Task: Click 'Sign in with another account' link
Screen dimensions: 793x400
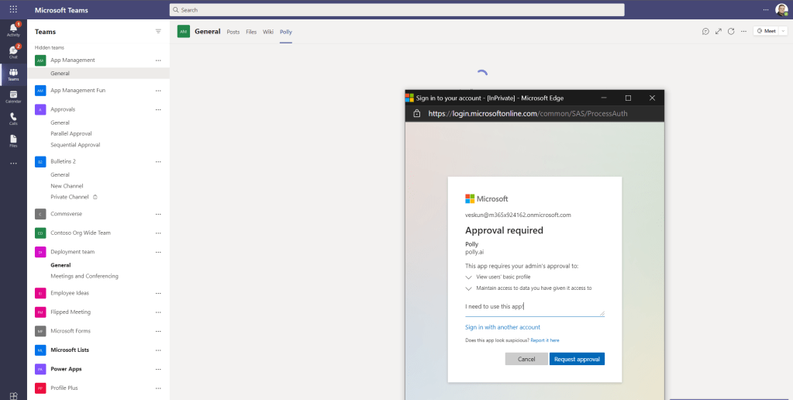Action: pos(502,327)
